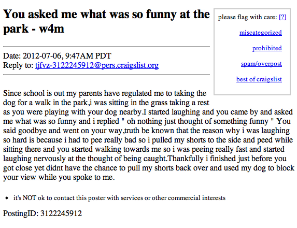Click the "NOT ok to contact" notice
This screenshot has height=228, width=297.
119,198
